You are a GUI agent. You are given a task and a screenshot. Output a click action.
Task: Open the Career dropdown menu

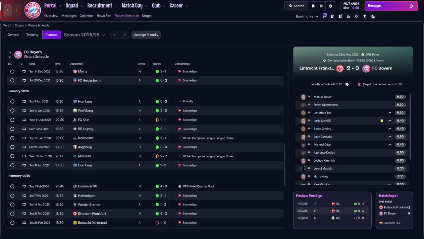tap(179, 6)
